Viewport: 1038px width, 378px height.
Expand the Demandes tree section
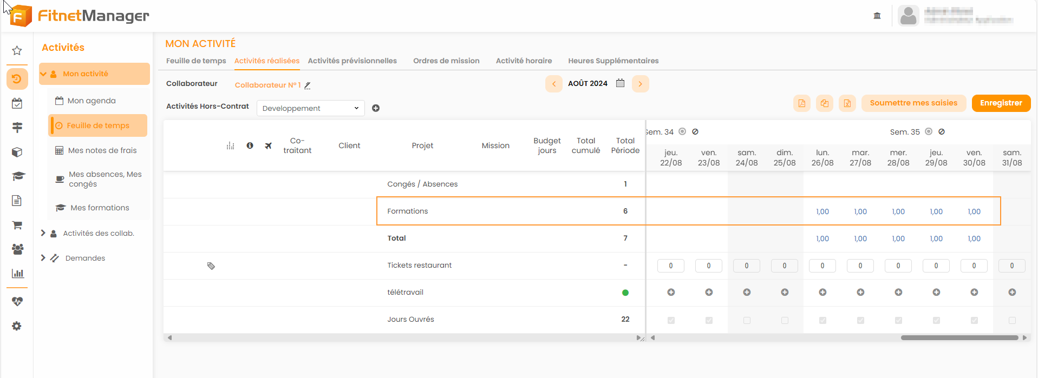tap(43, 258)
